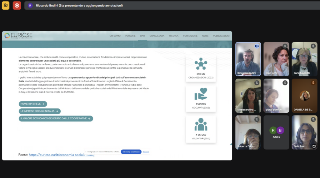Click the hand-with-heart occupati icon
This screenshot has width=320, height=178.
(x=201, y=94)
